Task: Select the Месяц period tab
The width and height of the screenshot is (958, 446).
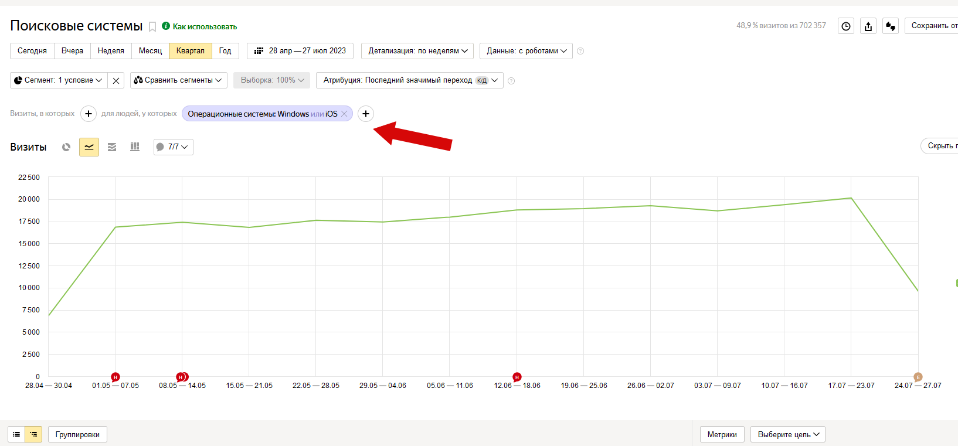Action: click(x=150, y=51)
